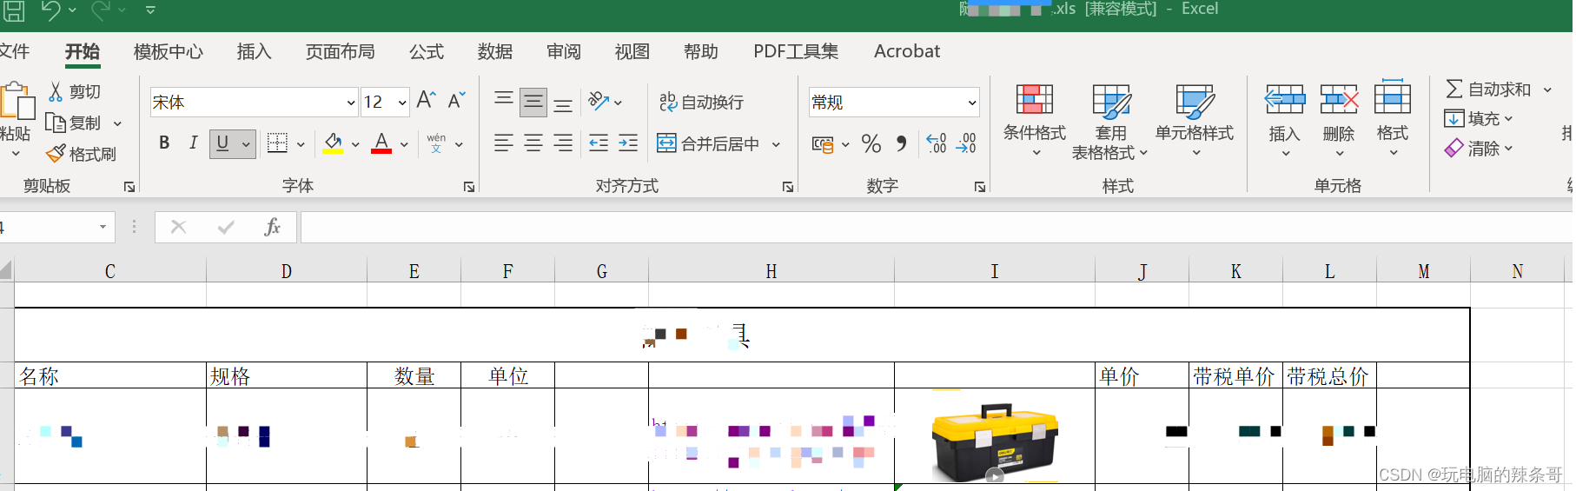Screen dimensions: 1576x491
Task: Switch to 页面布局 tab
Action: 341,51
